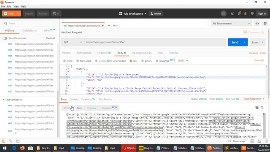Screen dimensions: 270x152
Task: Click the blue Send button
Action: pyautogui.click(x=235, y=42)
